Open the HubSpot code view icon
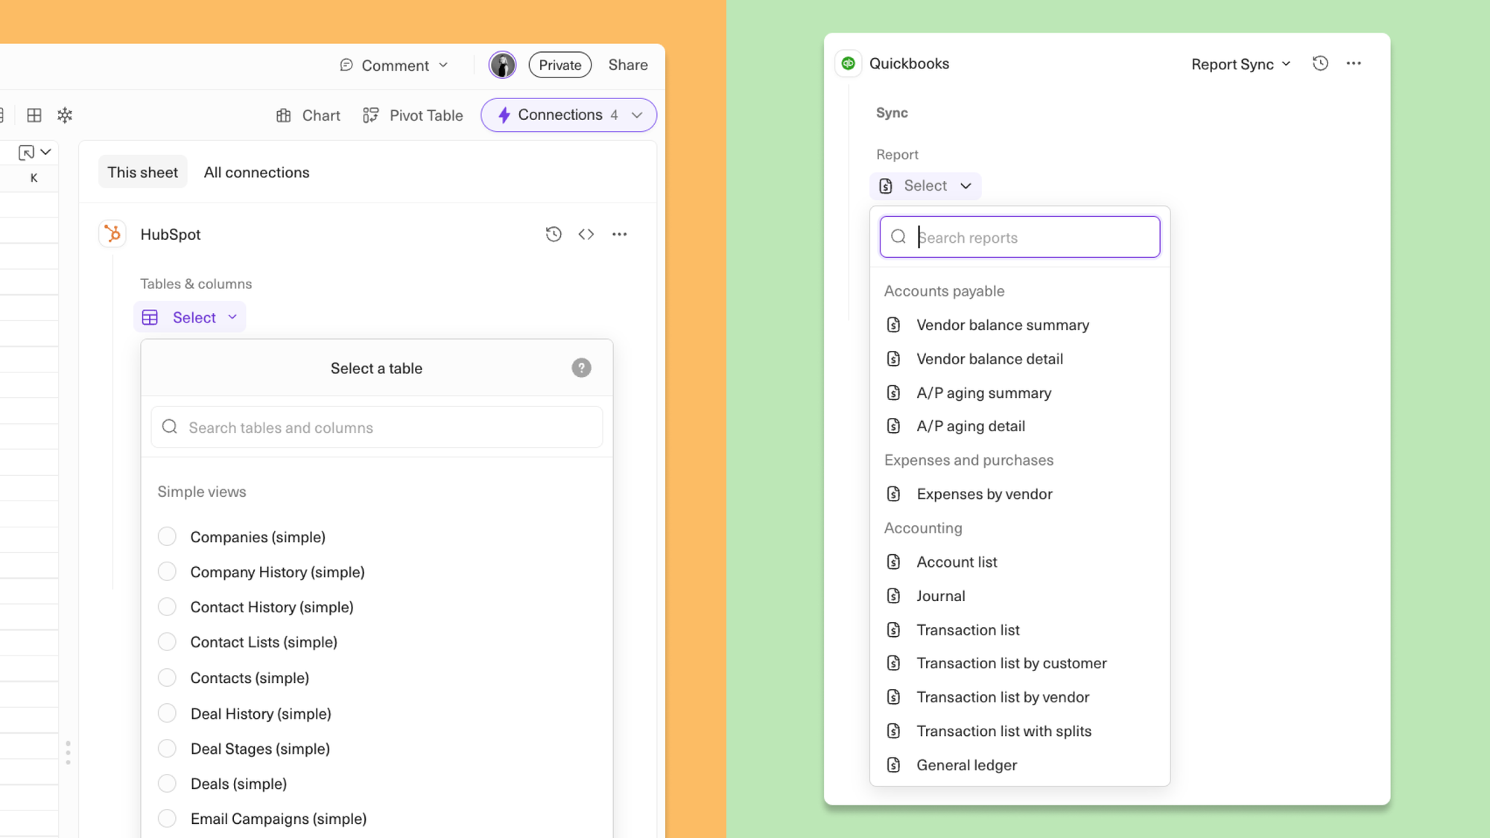Viewport: 1490px width, 838px height. coord(586,234)
